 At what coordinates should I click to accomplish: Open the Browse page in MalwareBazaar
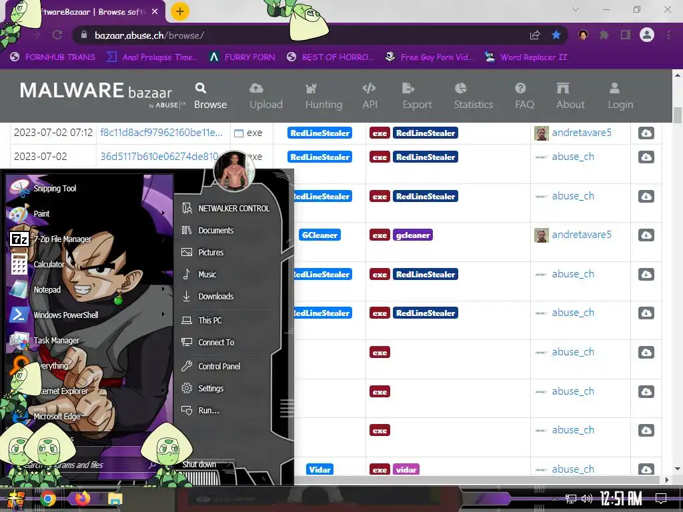[x=210, y=96]
